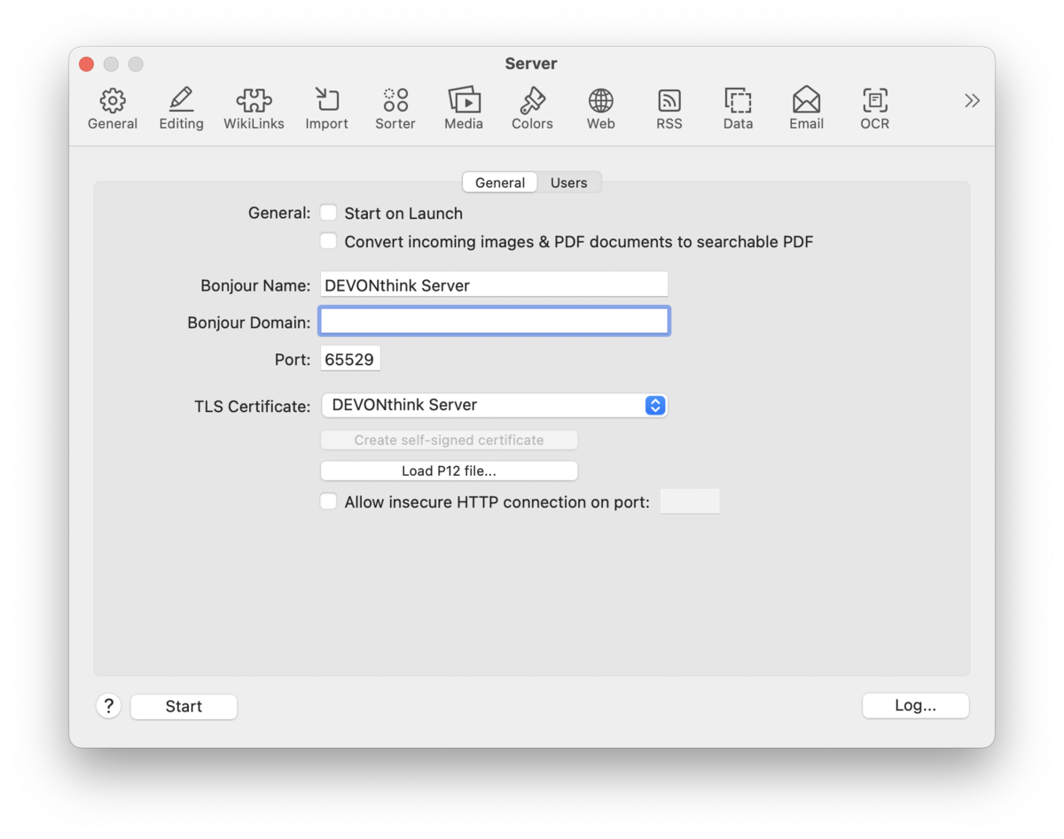This screenshot has width=1064, height=839.
Task: Show more toolbar items via double chevron
Action: 972,101
